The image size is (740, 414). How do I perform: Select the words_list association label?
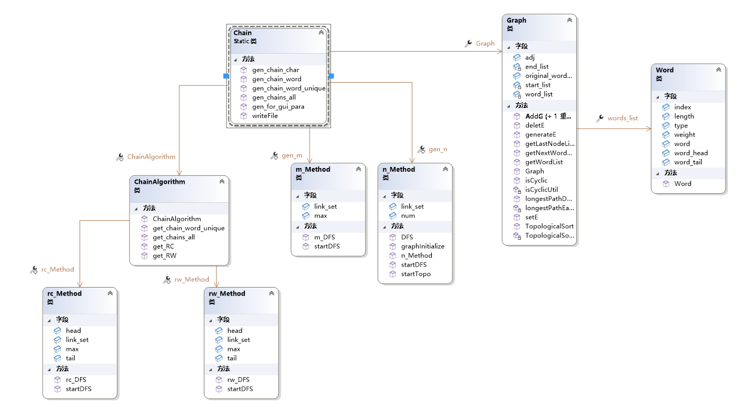(x=623, y=119)
